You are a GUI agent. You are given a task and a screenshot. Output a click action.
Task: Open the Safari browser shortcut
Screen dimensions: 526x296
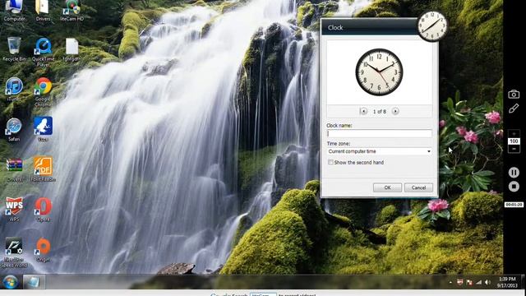pyautogui.click(x=14, y=130)
